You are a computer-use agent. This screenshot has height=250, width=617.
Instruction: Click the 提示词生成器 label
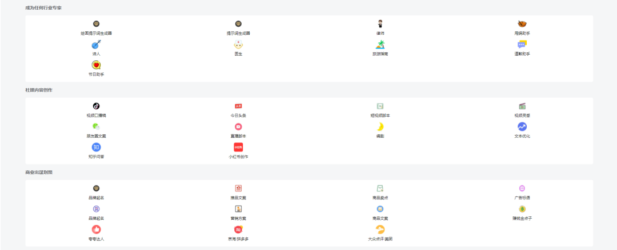(x=238, y=34)
